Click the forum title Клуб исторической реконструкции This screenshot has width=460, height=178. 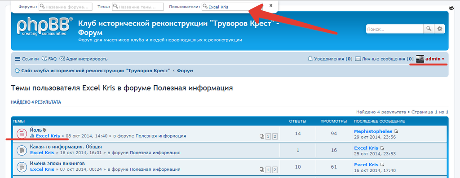pyautogui.click(x=178, y=28)
